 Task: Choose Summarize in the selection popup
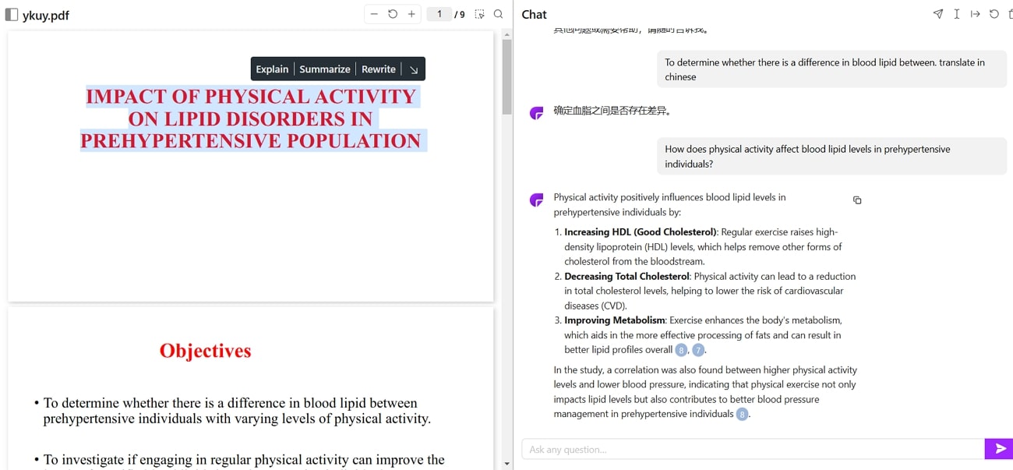[x=325, y=69]
